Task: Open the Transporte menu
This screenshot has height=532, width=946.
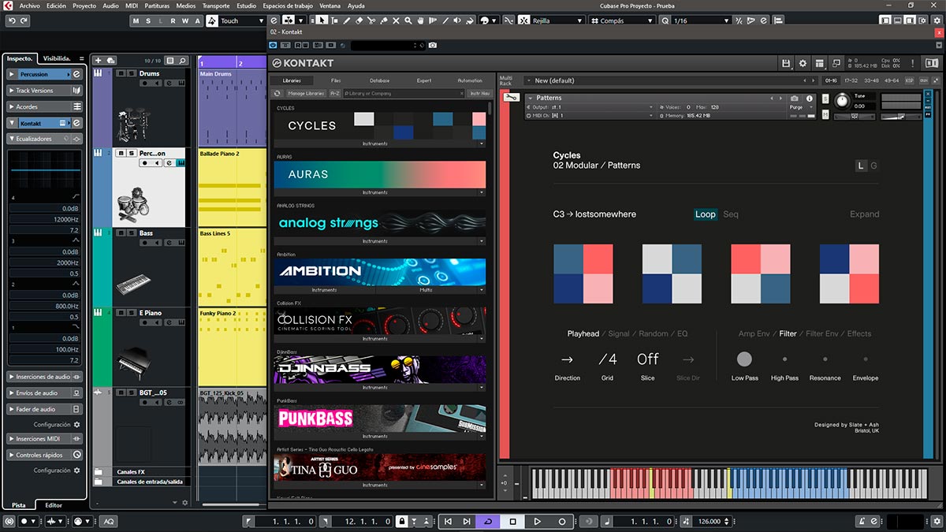Action: pyautogui.click(x=216, y=6)
